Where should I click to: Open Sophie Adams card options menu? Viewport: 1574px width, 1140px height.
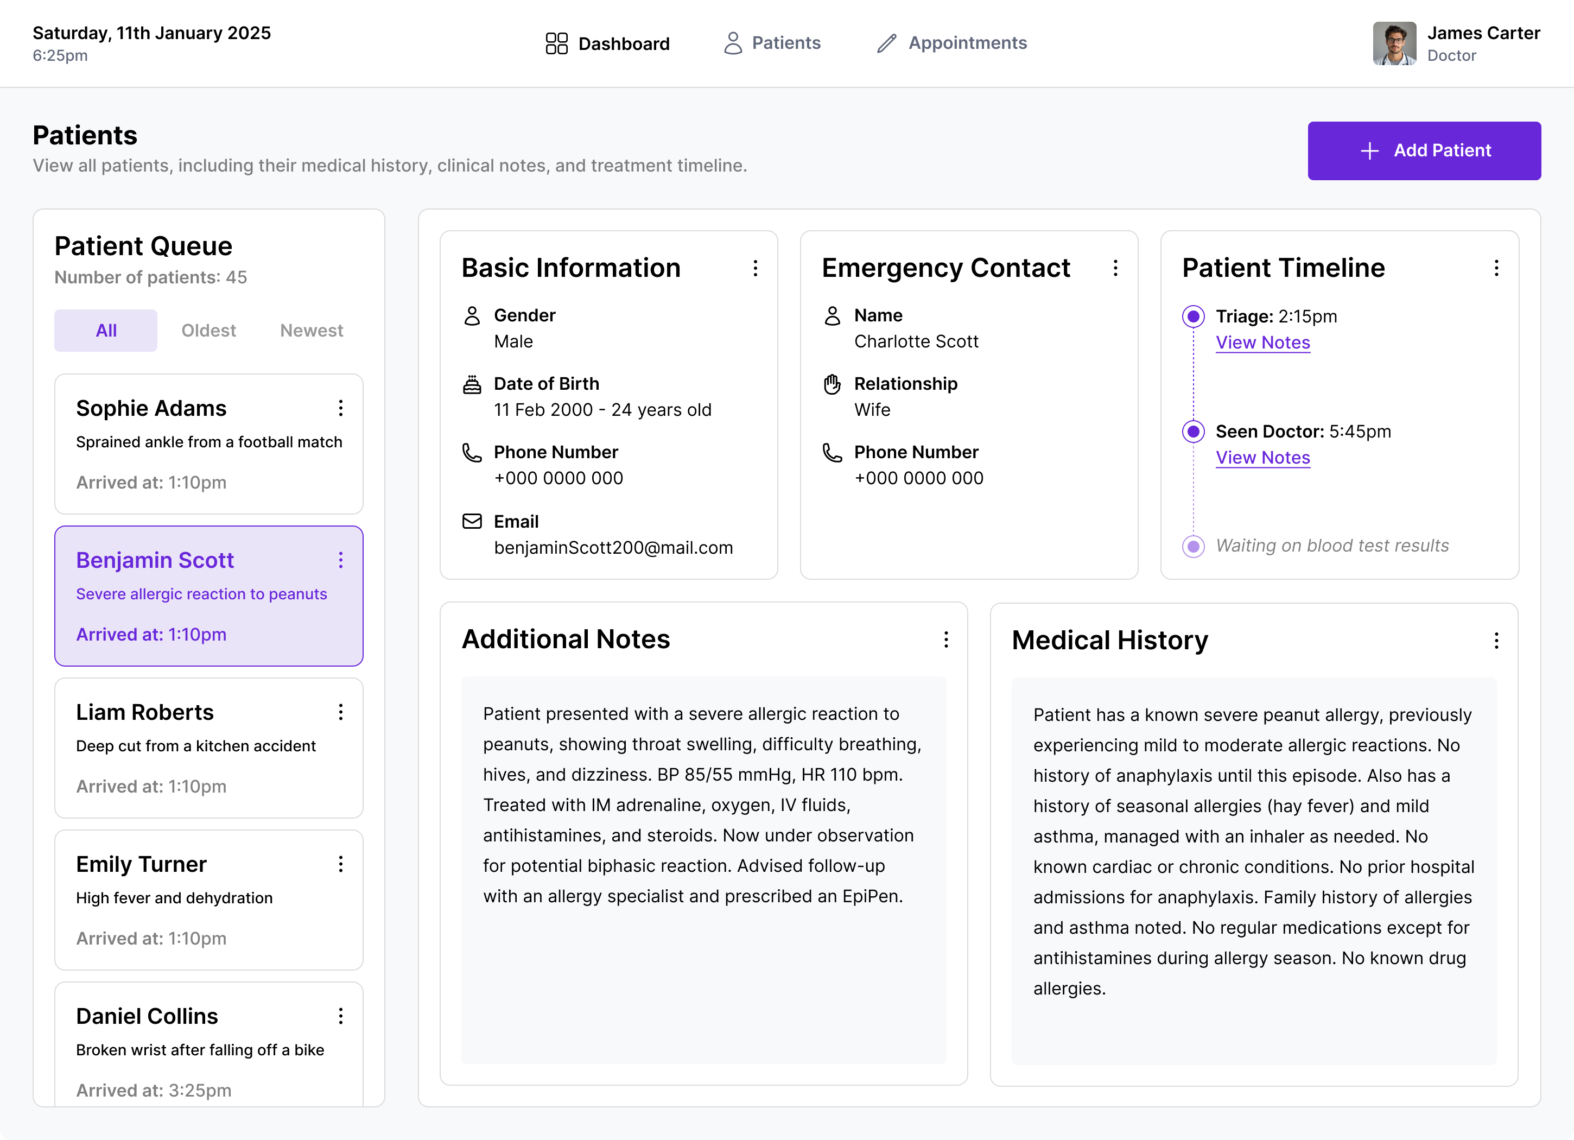[x=341, y=408]
